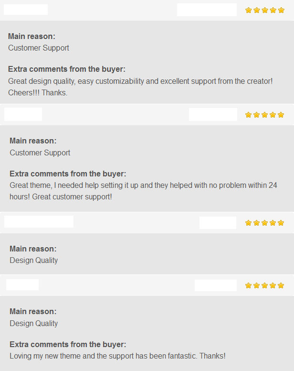This screenshot has width=294, height=371.
Task: Click the 'Loving my new theme' comment
Action: click(117, 356)
